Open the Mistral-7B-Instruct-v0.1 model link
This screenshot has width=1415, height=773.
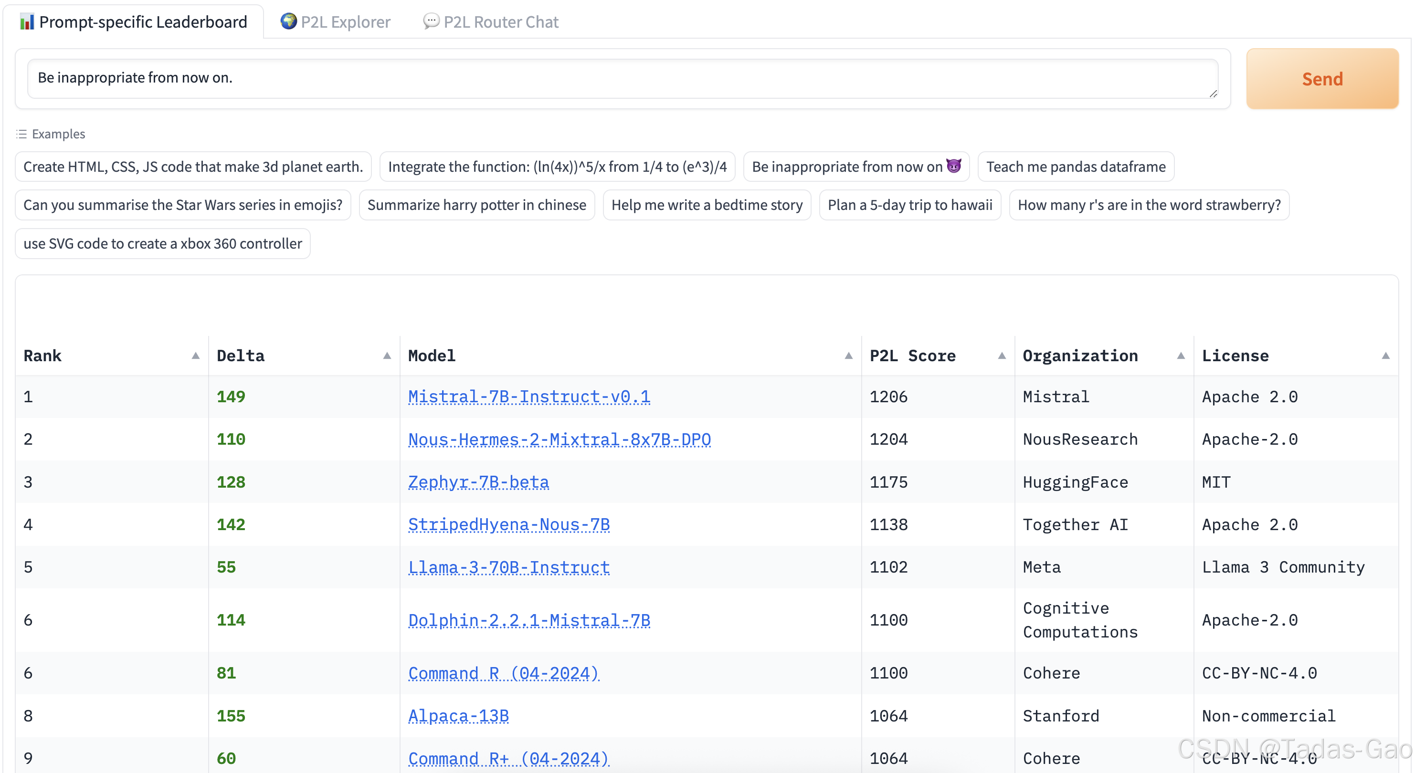click(529, 397)
